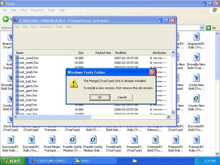Expand the Address bar dropdown arrow
Viewport: 220px width, 165px height.
[202, 28]
